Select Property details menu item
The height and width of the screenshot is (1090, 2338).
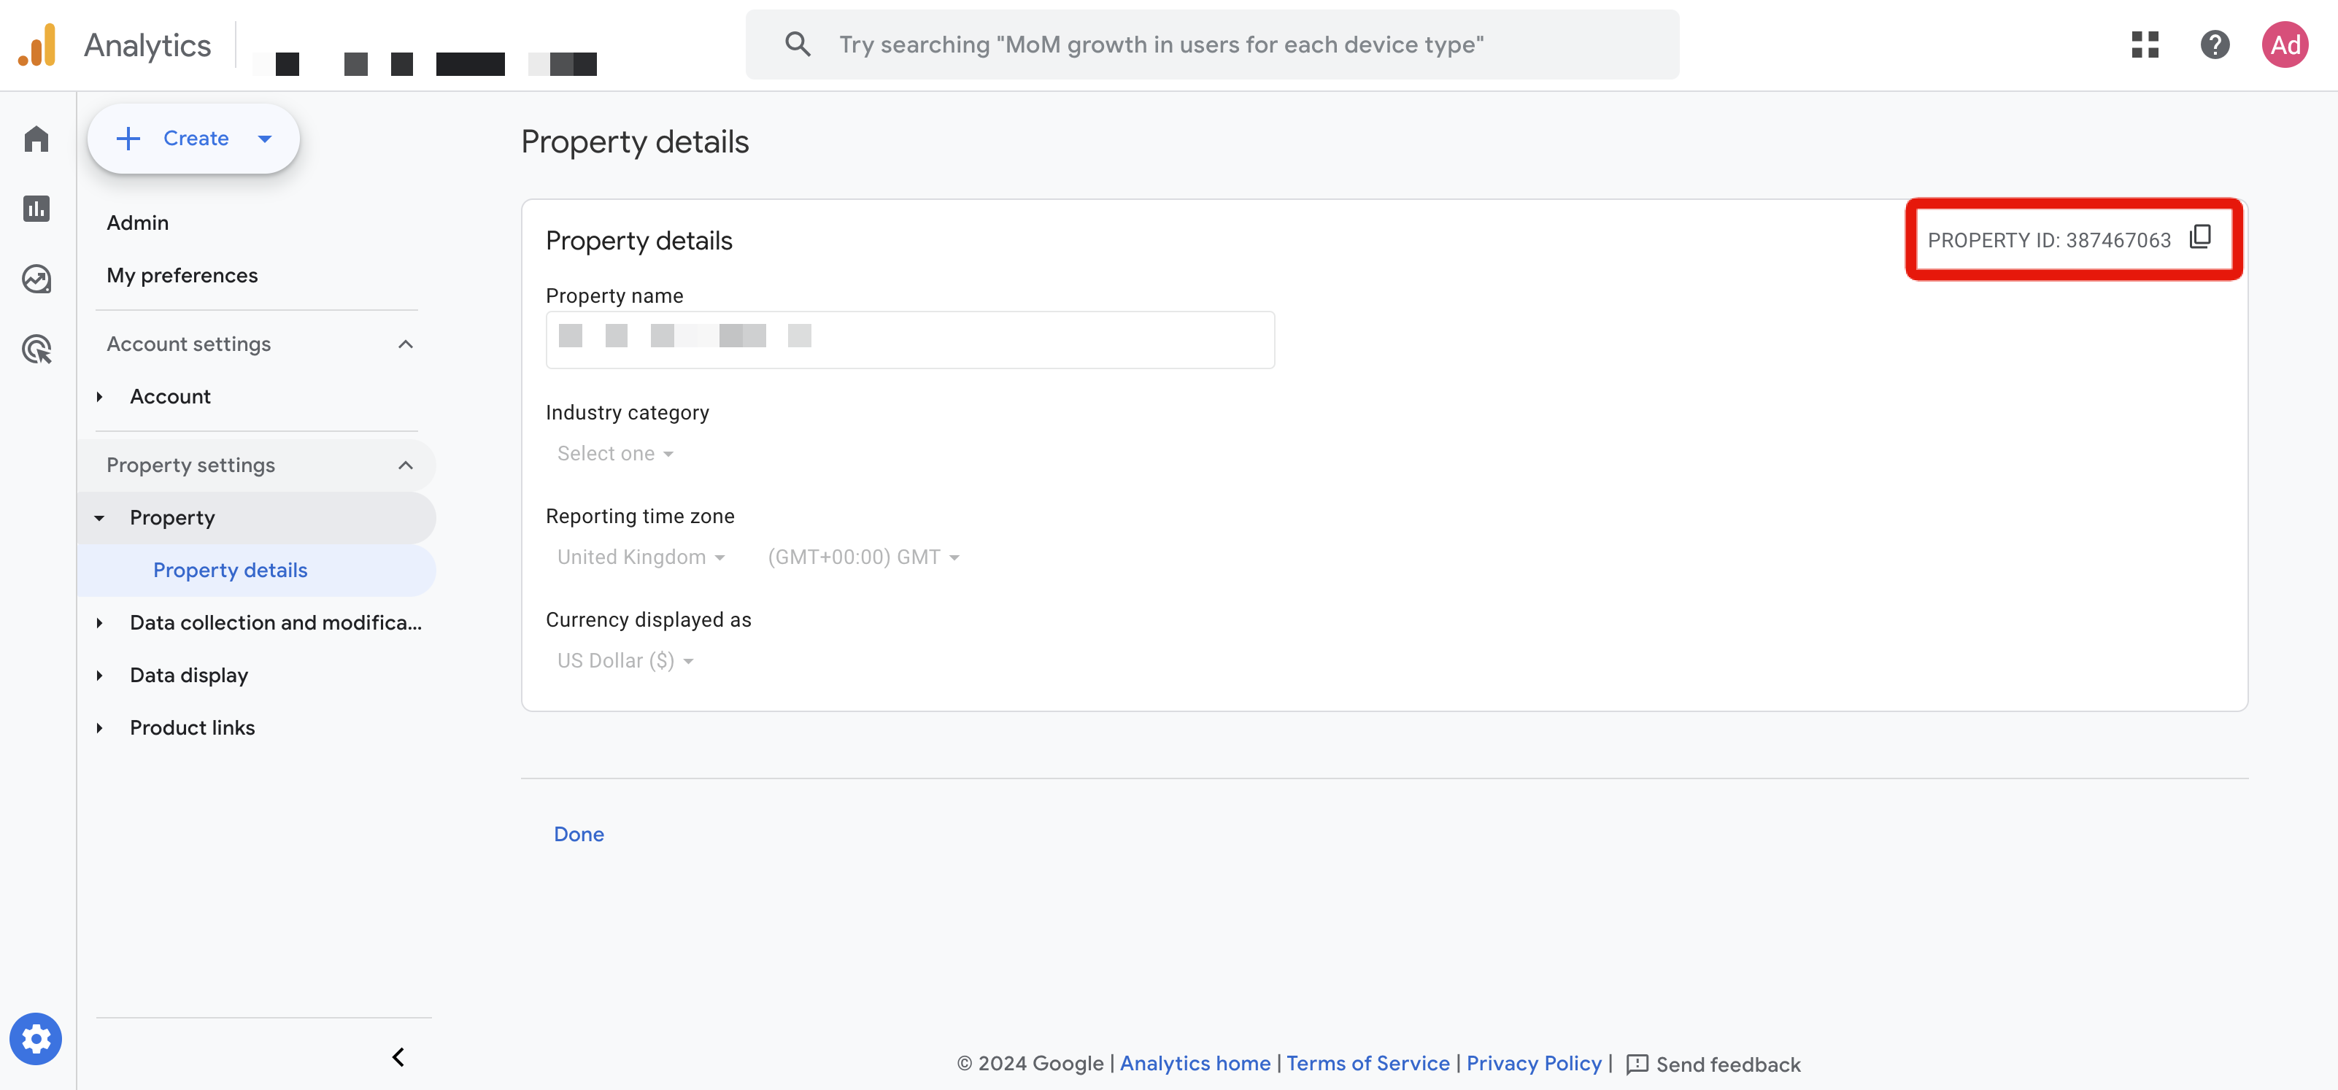click(x=231, y=570)
